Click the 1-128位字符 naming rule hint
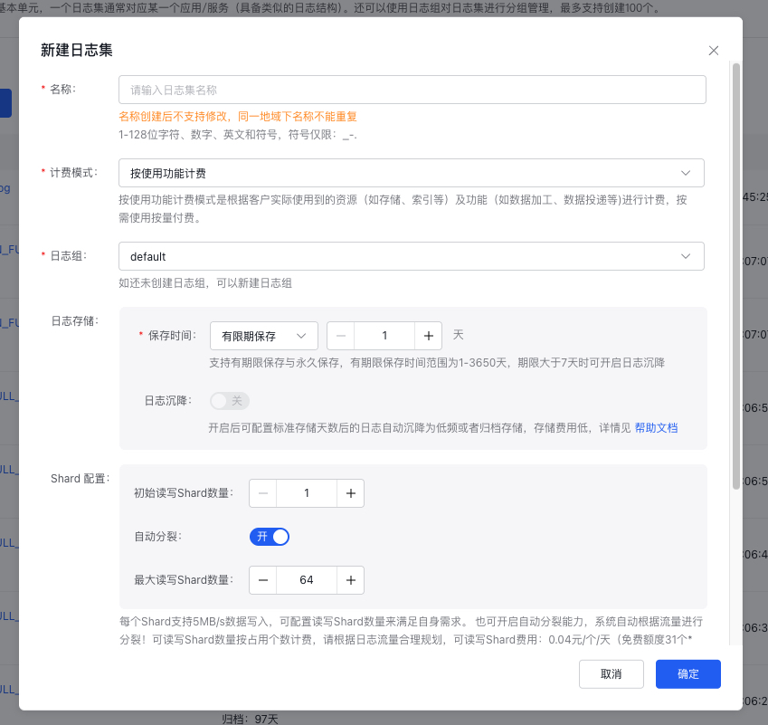Screen dimensions: 768x725 [x=238, y=135]
